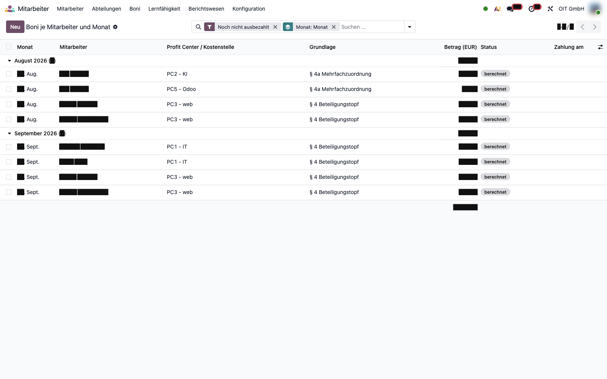Open the Konfiguration menu
The height and width of the screenshot is (379, 607).
(249, 9)
